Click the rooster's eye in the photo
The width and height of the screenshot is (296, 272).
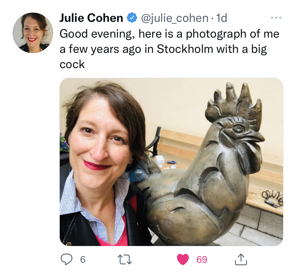pos(238,129)
